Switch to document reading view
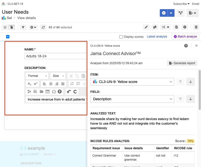 [x=12, y=27]
